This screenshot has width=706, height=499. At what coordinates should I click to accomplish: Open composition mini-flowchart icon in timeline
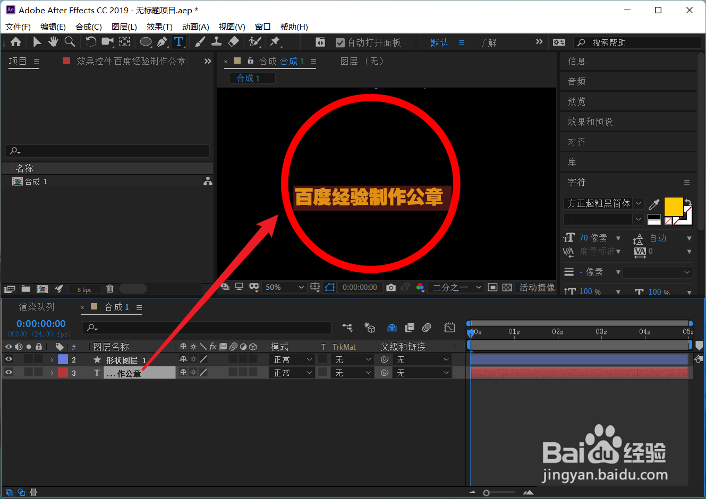(347, 328)
